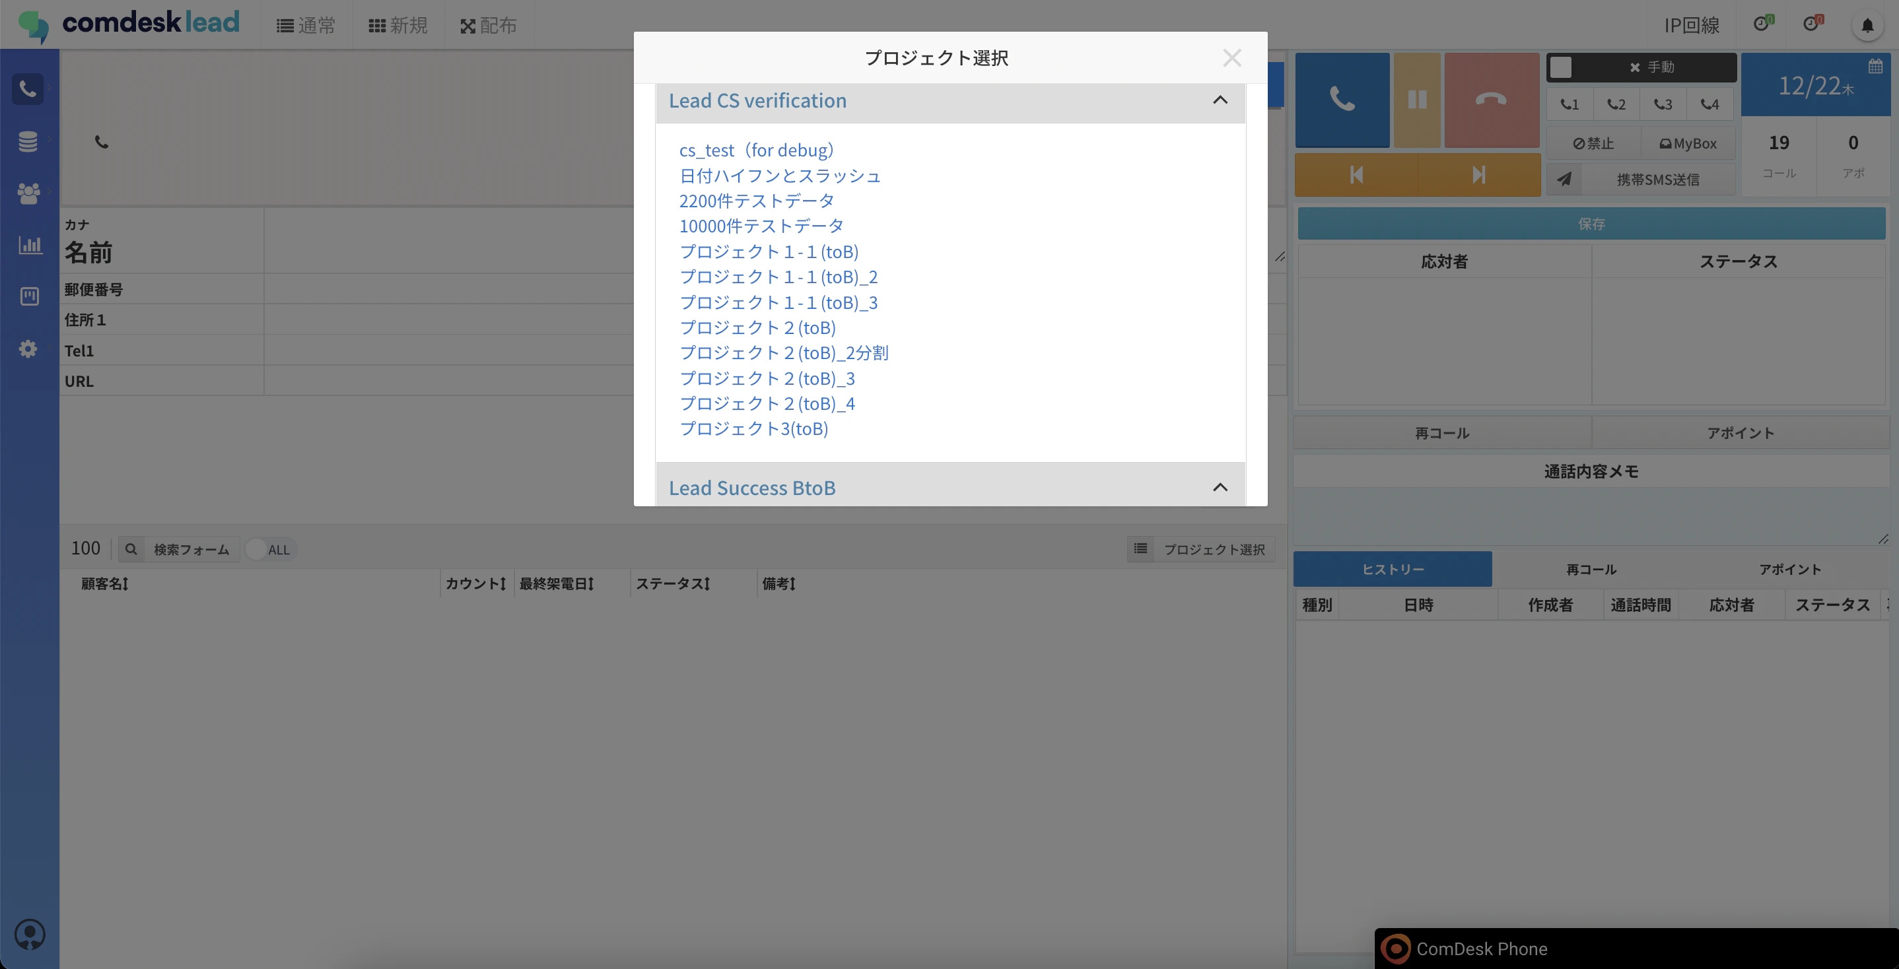Click the paper plane send icon
Screen dimensions: 1899x969
(x=1564, y=179)
